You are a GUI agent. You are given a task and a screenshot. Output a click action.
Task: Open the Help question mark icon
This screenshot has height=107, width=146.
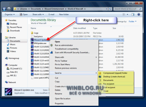[x=139, y=14]
